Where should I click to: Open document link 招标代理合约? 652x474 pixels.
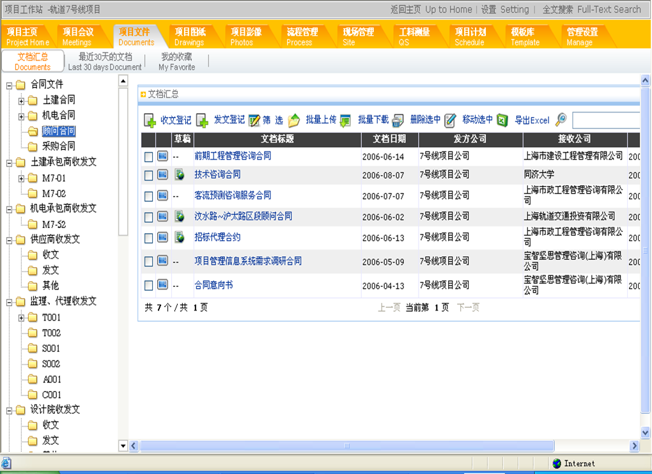217,237
